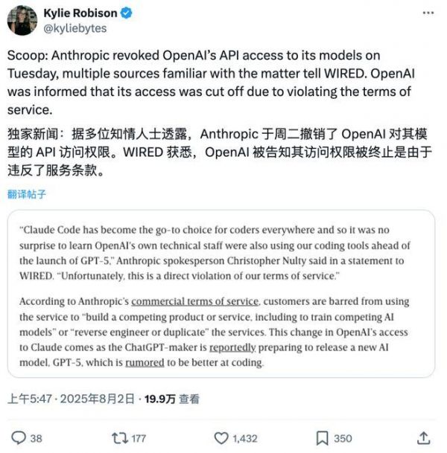The width and height of the screenshot is (447, 453).
Task: Open the three-dot more options menu
Action: point(428,13)
